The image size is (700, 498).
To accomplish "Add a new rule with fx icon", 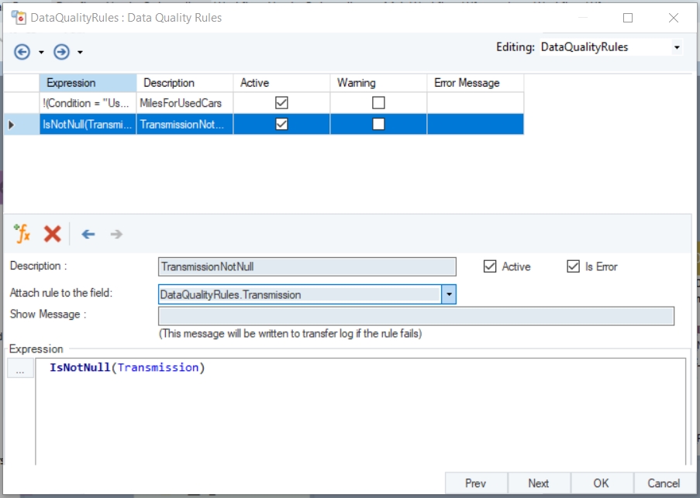I will pyautogui.click(x=22, y=233).
